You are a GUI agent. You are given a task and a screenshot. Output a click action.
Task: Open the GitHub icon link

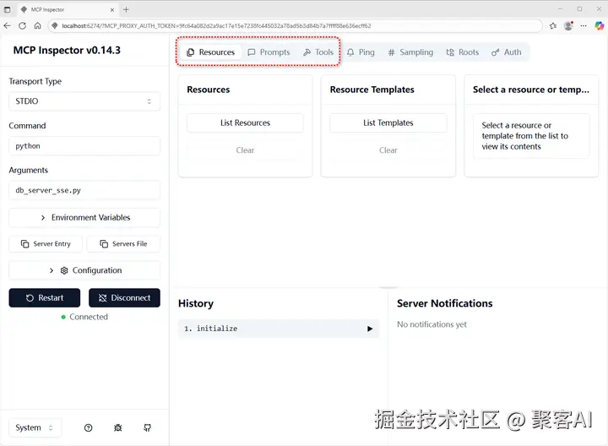(147, 427)
